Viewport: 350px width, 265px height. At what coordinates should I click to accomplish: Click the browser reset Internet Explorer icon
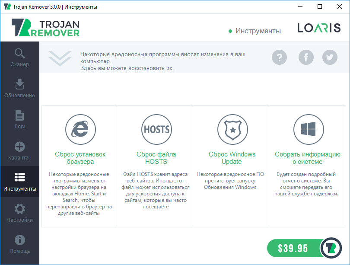[x=80, y=129]
